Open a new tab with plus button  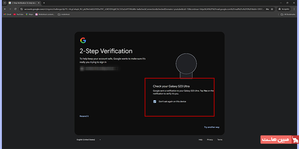tap(44, 3)
